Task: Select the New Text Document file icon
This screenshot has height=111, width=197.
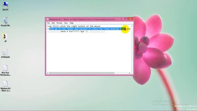Action: tap(5, 70)
